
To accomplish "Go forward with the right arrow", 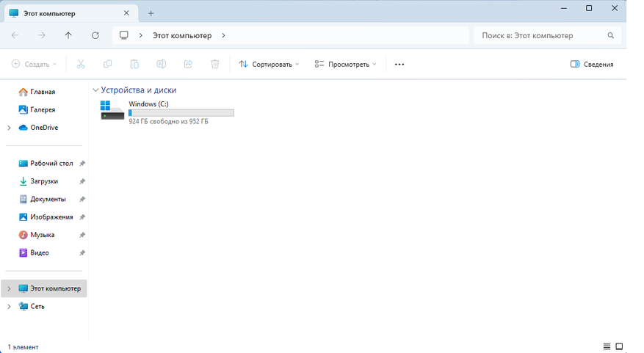I will pyautogui.click(x=41, y=35).
